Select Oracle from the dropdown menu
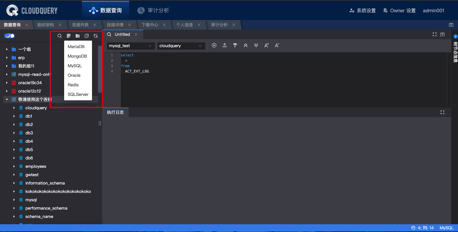This screenshot has width=458, height=232. (78, 75)
